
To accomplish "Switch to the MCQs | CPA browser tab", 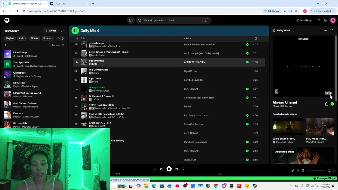I will point(69,4).
